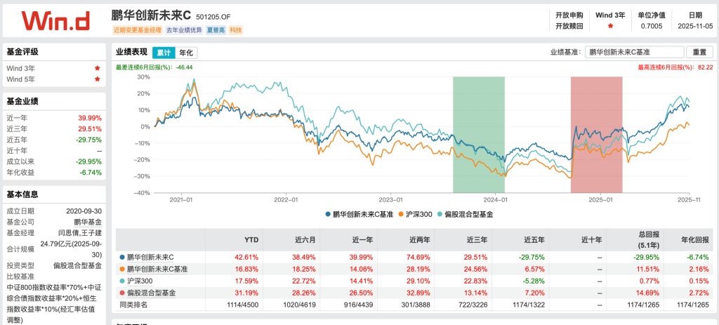Switch to the 累计 performance tab

tap(164, 53)
